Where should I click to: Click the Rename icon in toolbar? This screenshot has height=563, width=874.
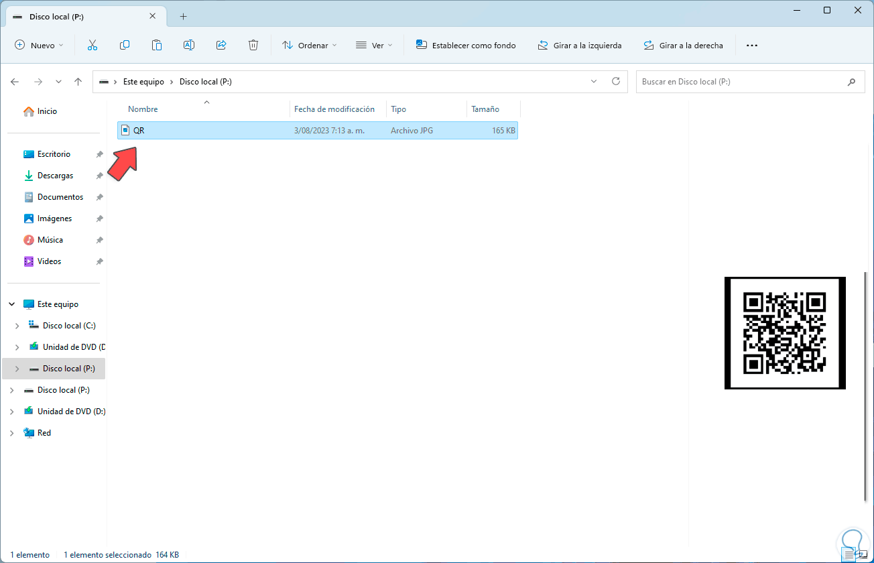(189, 46)
